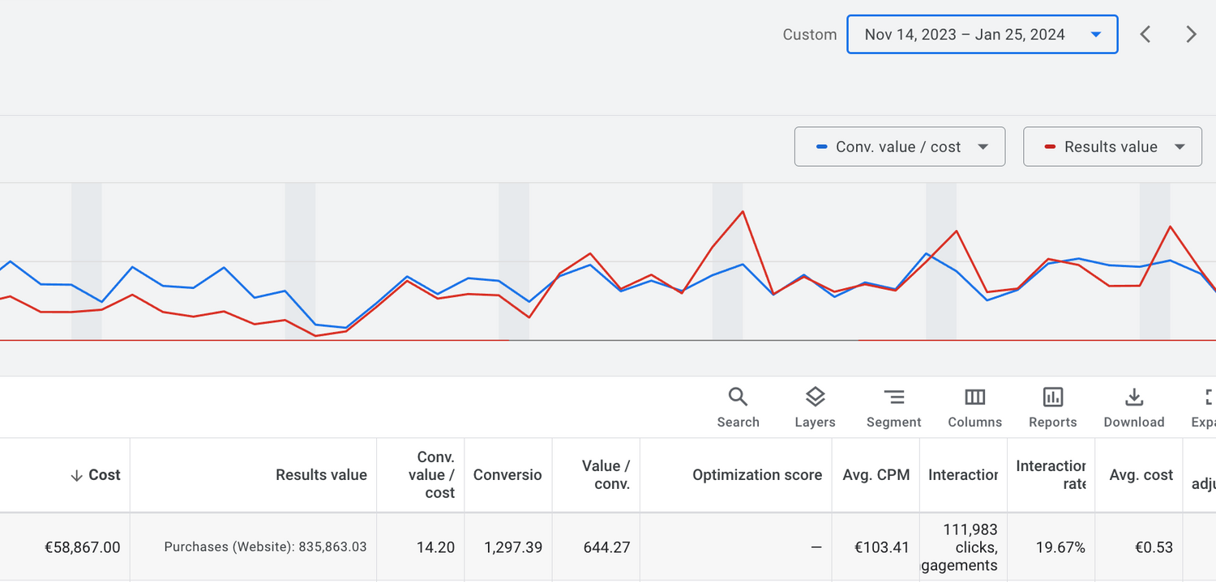Screen dimensions: 1216x582
Task: Open the date range dropdown
Action: tap(982, 34)
